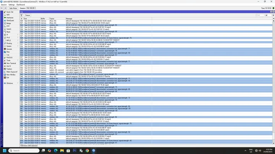Viewport: 275px width, 154px height.
Task: Show hidden system tray icons
Action: [x=245, y=151]
